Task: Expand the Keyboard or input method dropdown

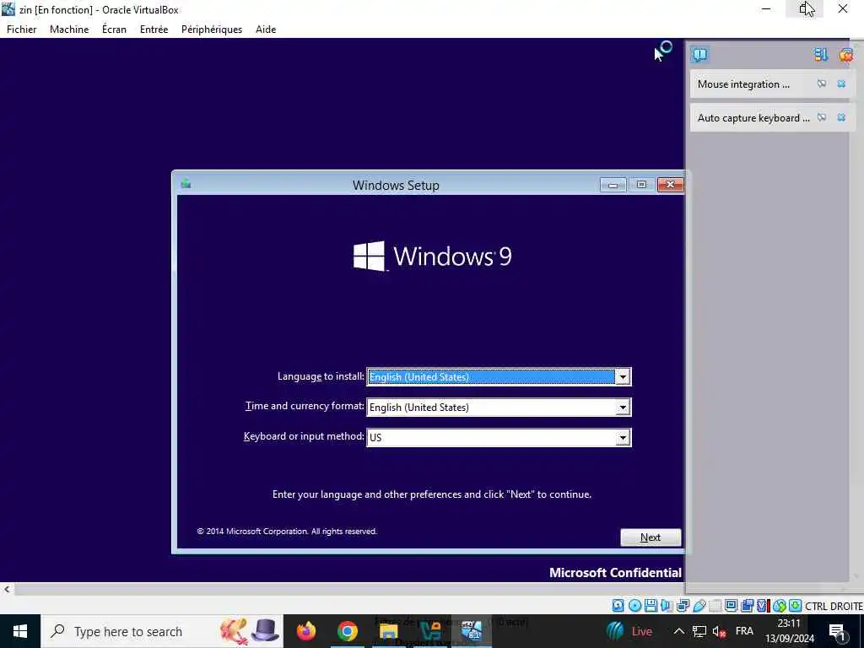Action: [x=623, y=438]
